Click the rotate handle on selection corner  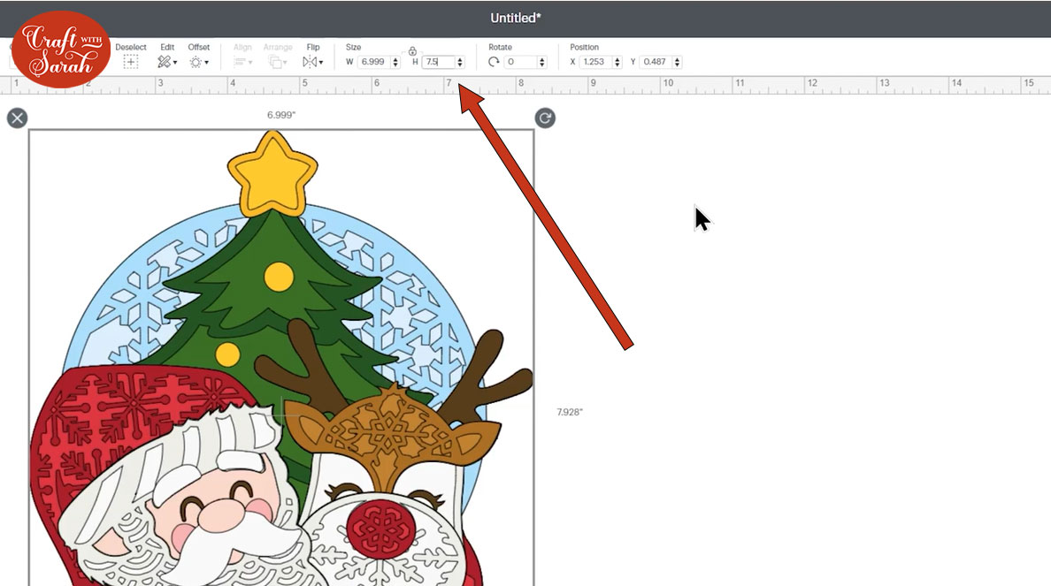(x=545, y=118)
